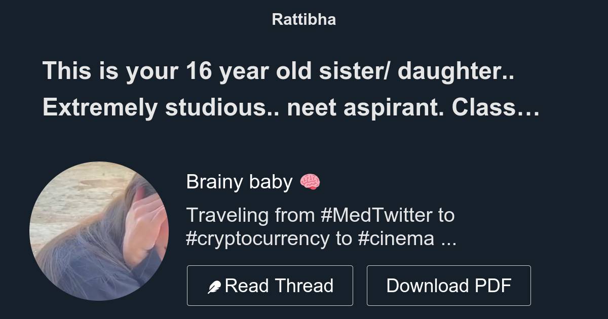Click the brain emoji next to Brainy baby
This screenshot has height=319, width=608.
tap(311, 181)
